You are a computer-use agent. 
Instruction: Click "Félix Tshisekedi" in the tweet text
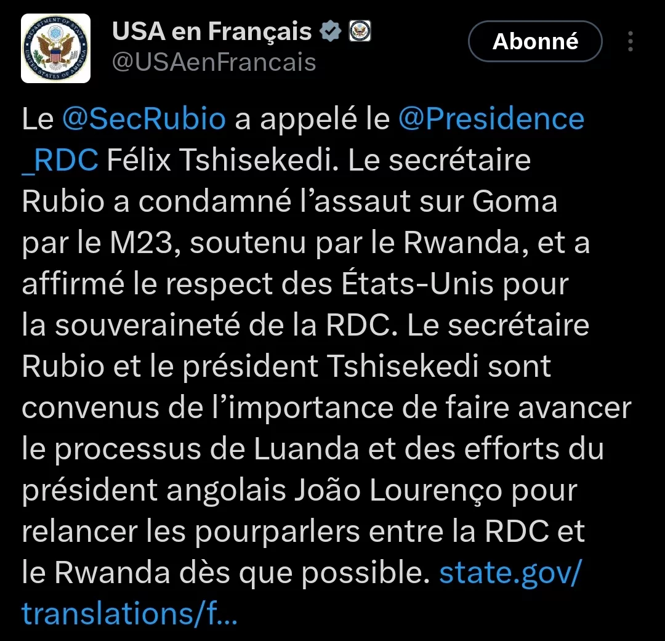coord(224,160)
